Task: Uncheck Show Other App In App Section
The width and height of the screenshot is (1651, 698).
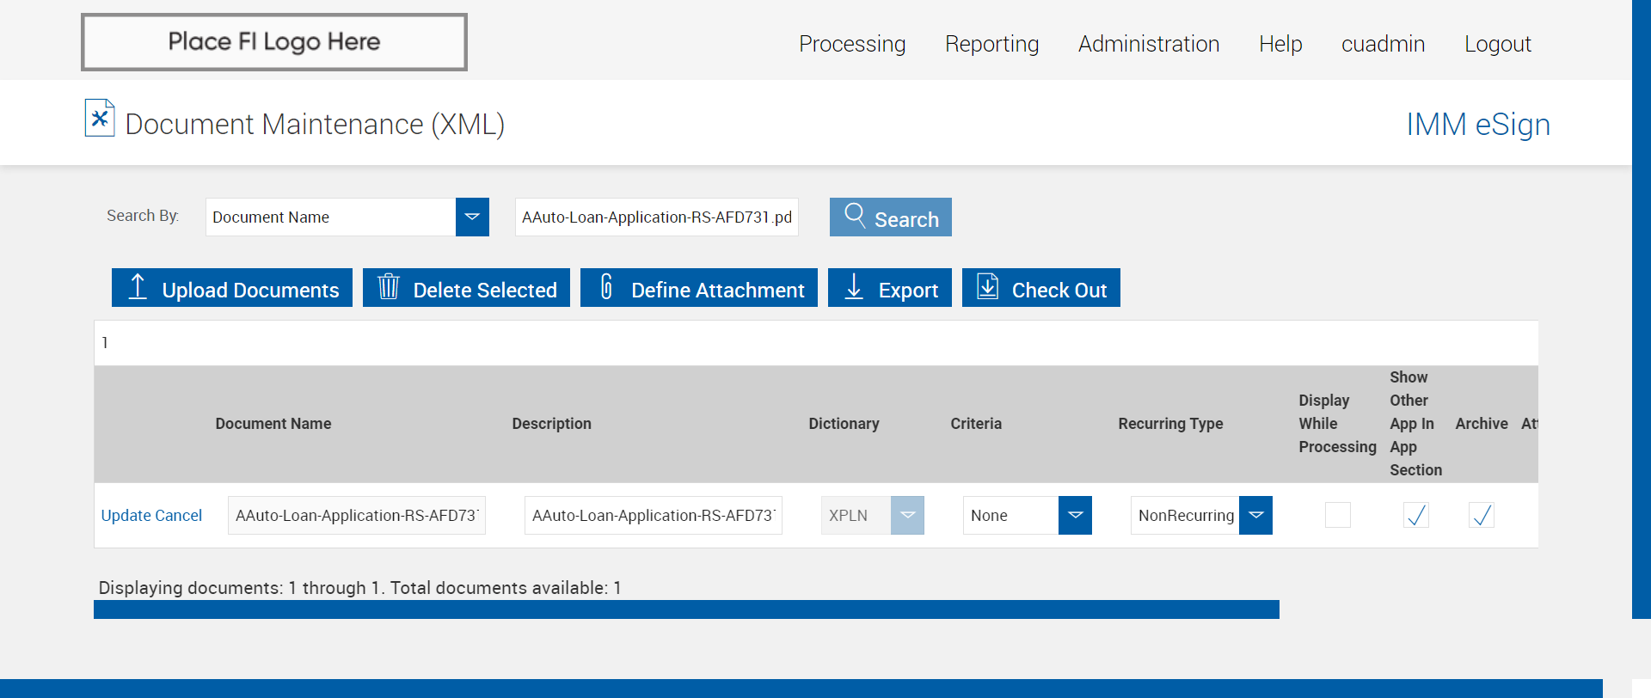Action: pyautogui.click(x=1415, y=515)
